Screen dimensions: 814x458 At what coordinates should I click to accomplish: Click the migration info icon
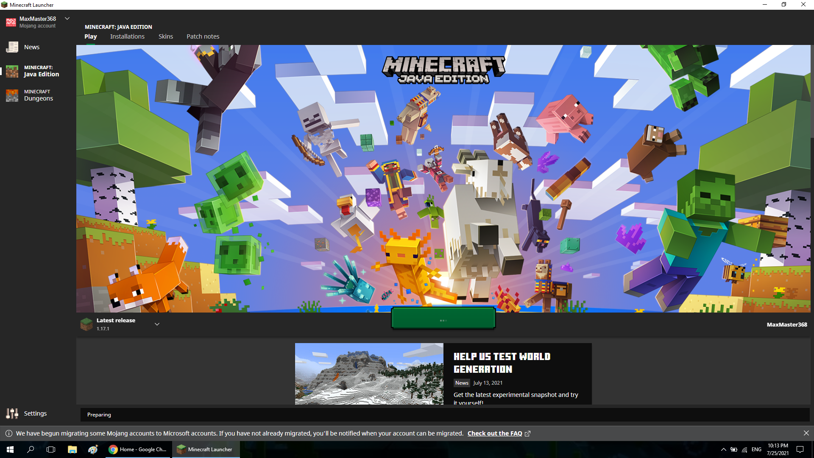pyautogui.click(x=8, y=433)
